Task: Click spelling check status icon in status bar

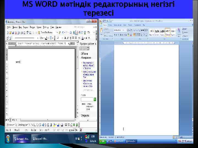Action: [81, 130]
